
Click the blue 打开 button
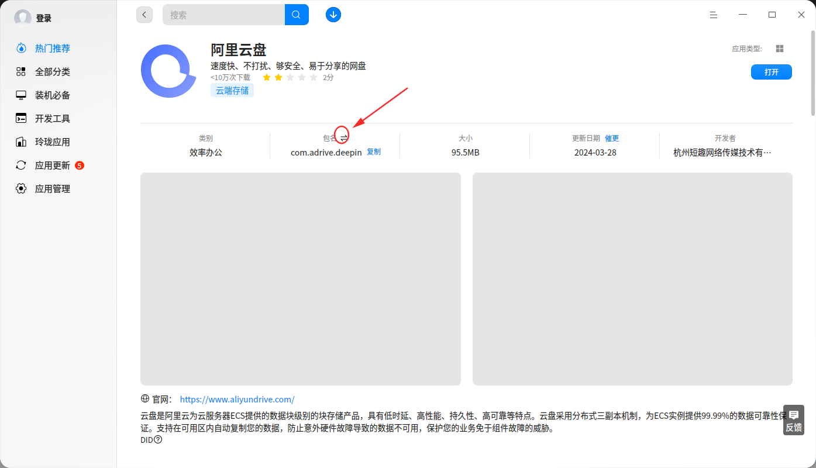[x=772, y=72]
